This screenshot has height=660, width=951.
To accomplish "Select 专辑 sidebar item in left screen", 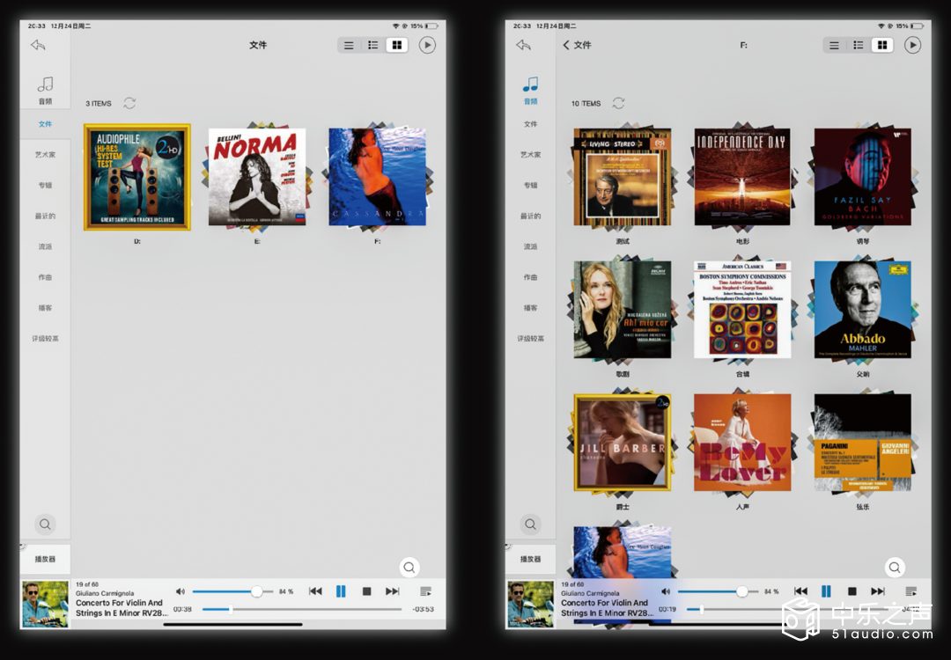I will tap(46, 185).
